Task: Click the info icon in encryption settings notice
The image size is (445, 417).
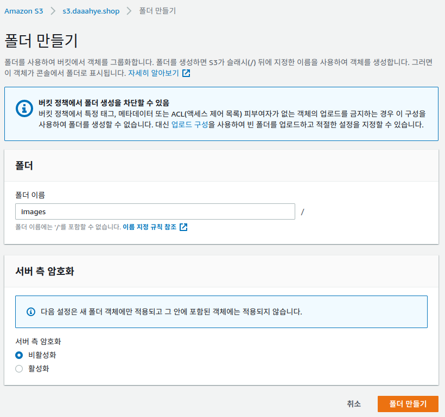Action: pos(31,312)
